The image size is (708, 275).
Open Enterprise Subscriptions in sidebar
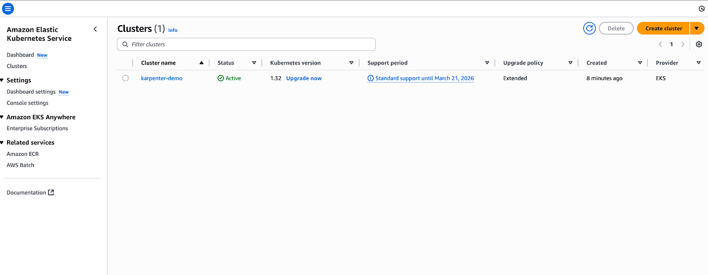[x=37, y=128]
